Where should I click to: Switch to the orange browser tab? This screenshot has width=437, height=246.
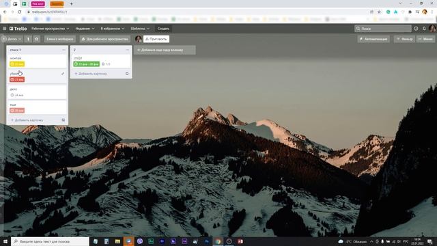(x=57, y=4)
